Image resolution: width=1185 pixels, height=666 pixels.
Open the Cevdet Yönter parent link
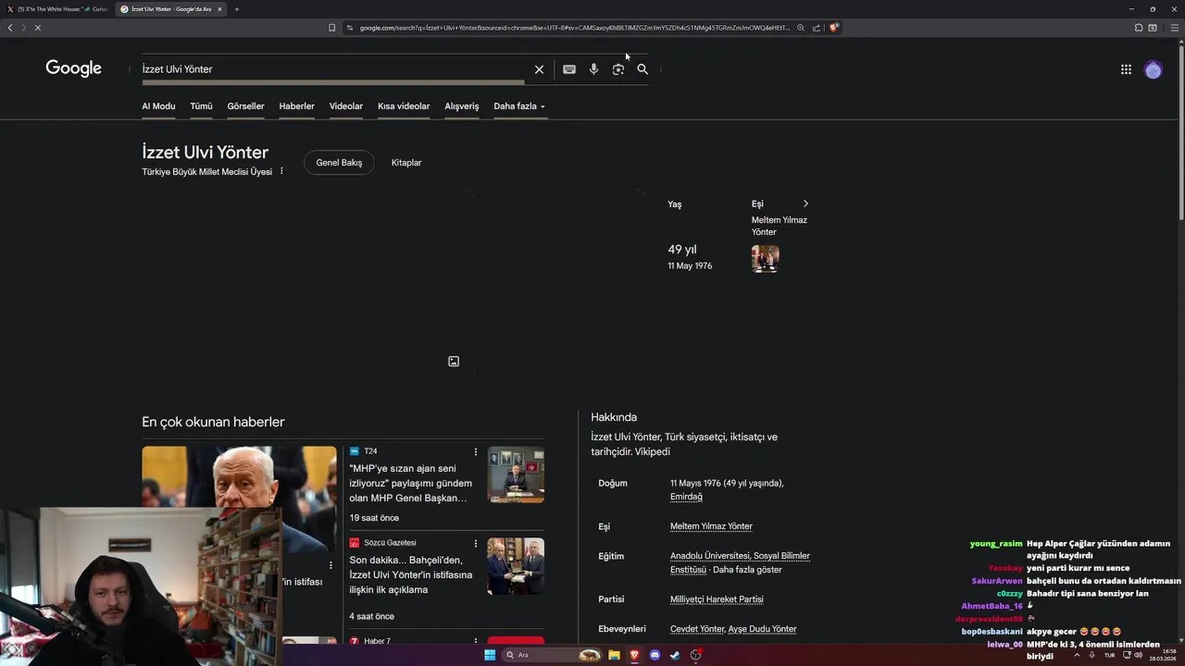pos(697,629)
